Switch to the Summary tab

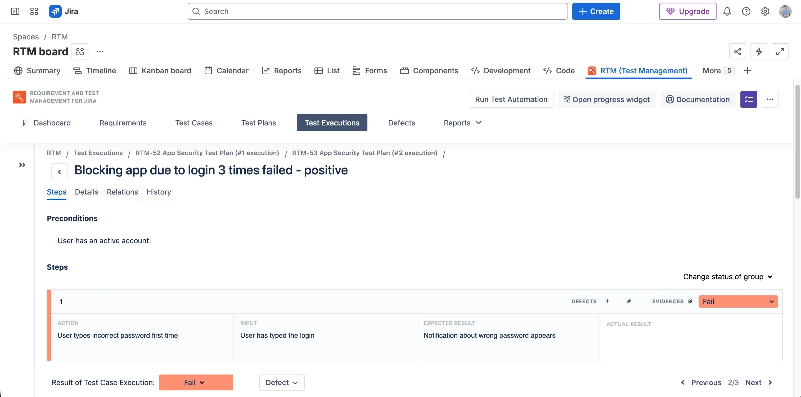37,71
